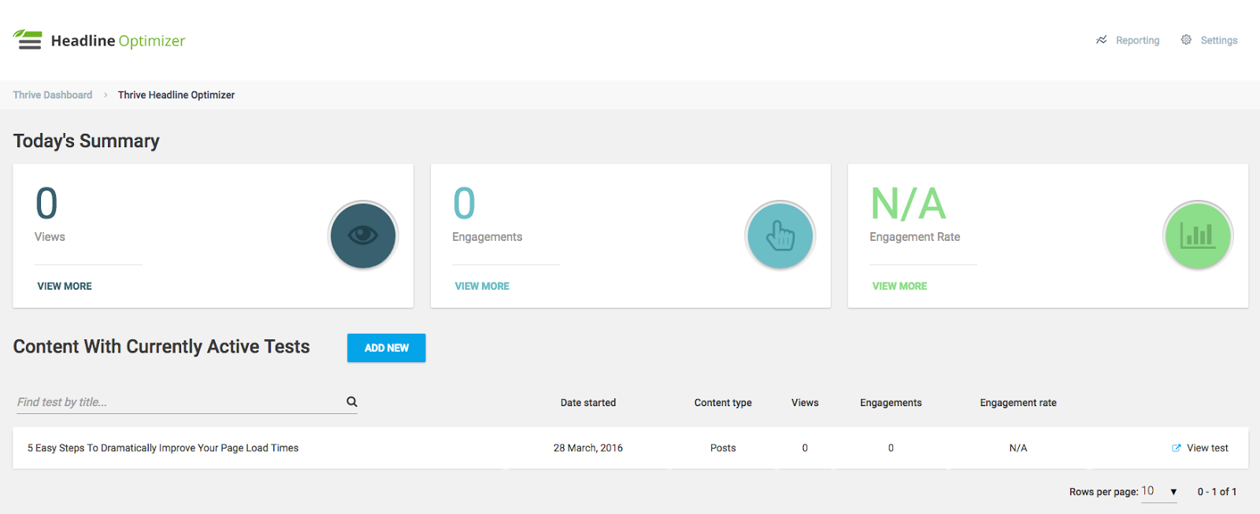Click the hand pointer Engagements icon
Viewport: 1260px width, 514px height.
pos(780,235)
